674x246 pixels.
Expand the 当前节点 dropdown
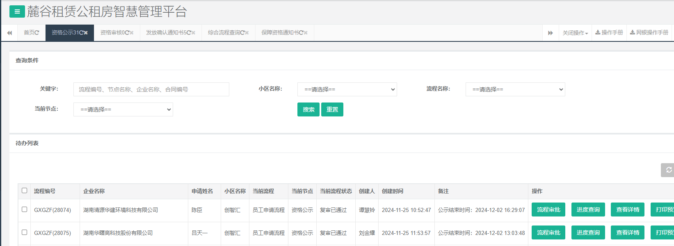(x=123, y=109)
